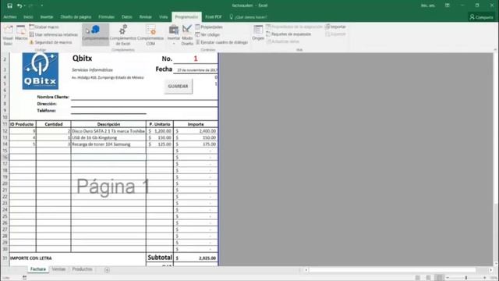Open Complementos COM dialog

point(150,34)
